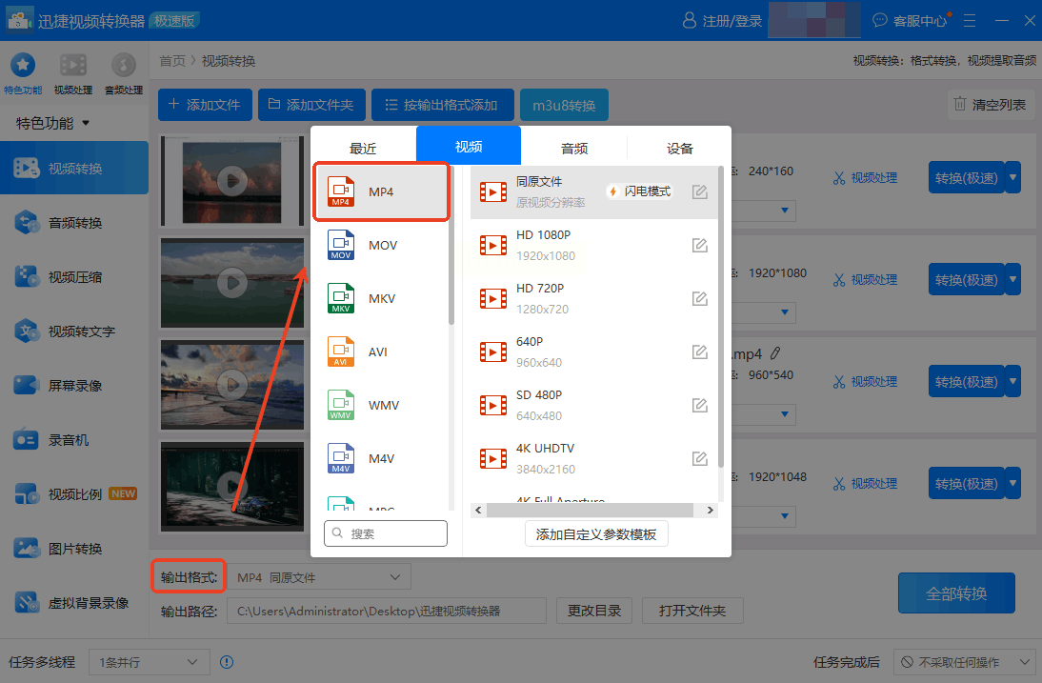This screenshot has height=683, width=1042.
Task: Open 任务完成后 不采取任何操作 dropdown
Action: click(964, 662)
